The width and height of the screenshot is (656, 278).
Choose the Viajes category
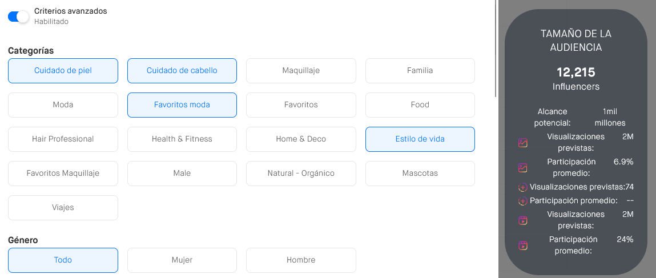point(63,208)
